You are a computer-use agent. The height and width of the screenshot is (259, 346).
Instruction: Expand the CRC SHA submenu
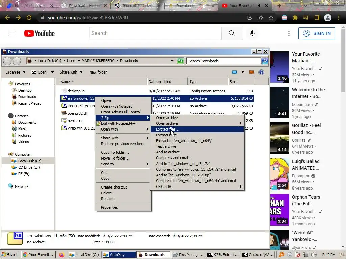(197, 186)
